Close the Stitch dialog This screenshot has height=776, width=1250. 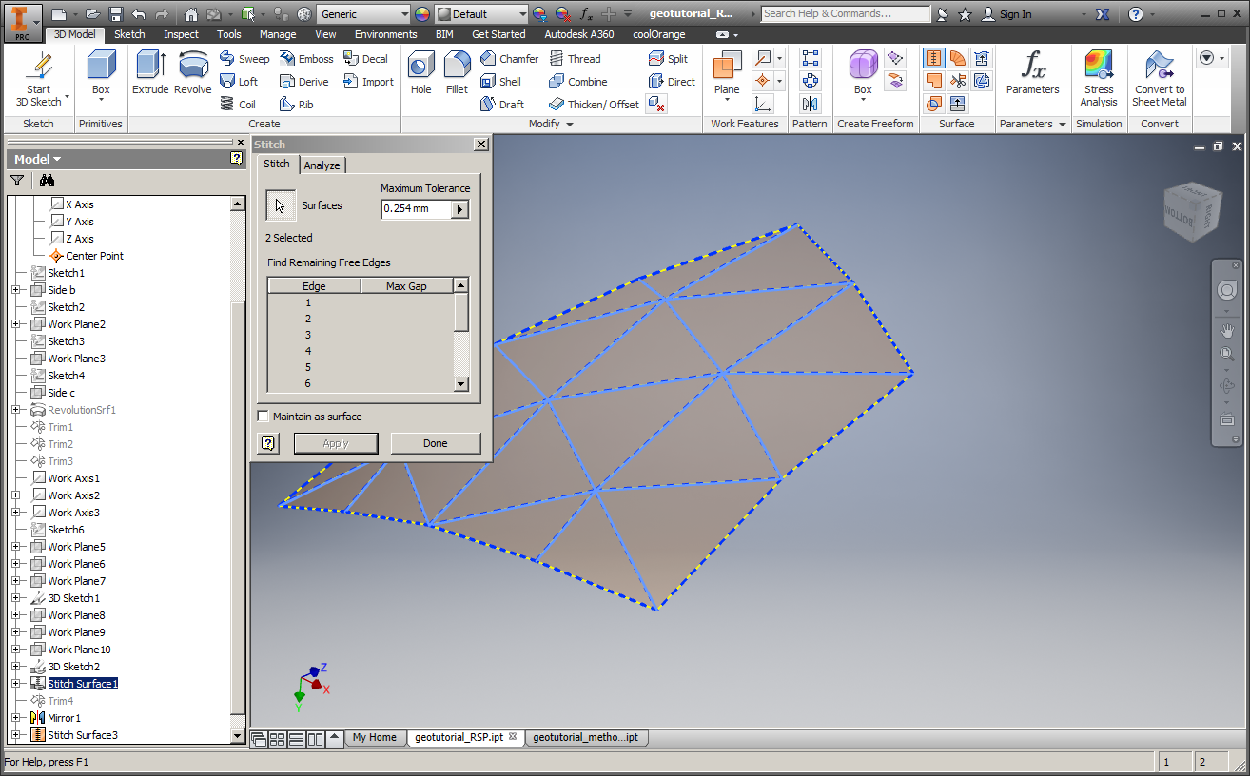coord(481,145)
